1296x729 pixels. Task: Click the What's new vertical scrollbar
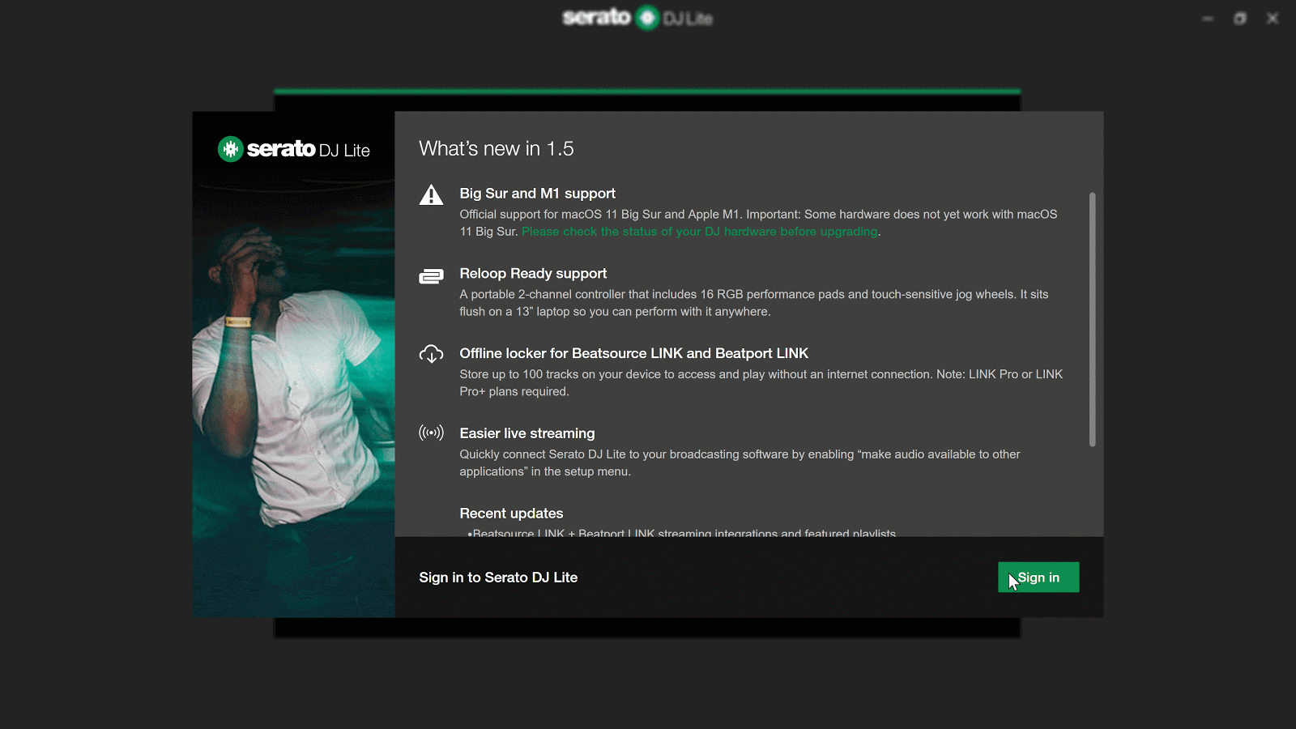[1092, 319]
